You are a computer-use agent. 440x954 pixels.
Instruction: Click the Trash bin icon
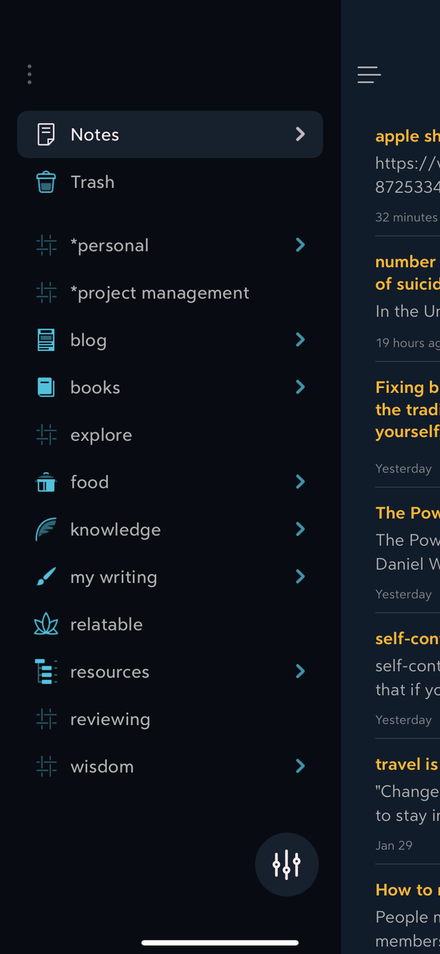(x=46, y=182)
